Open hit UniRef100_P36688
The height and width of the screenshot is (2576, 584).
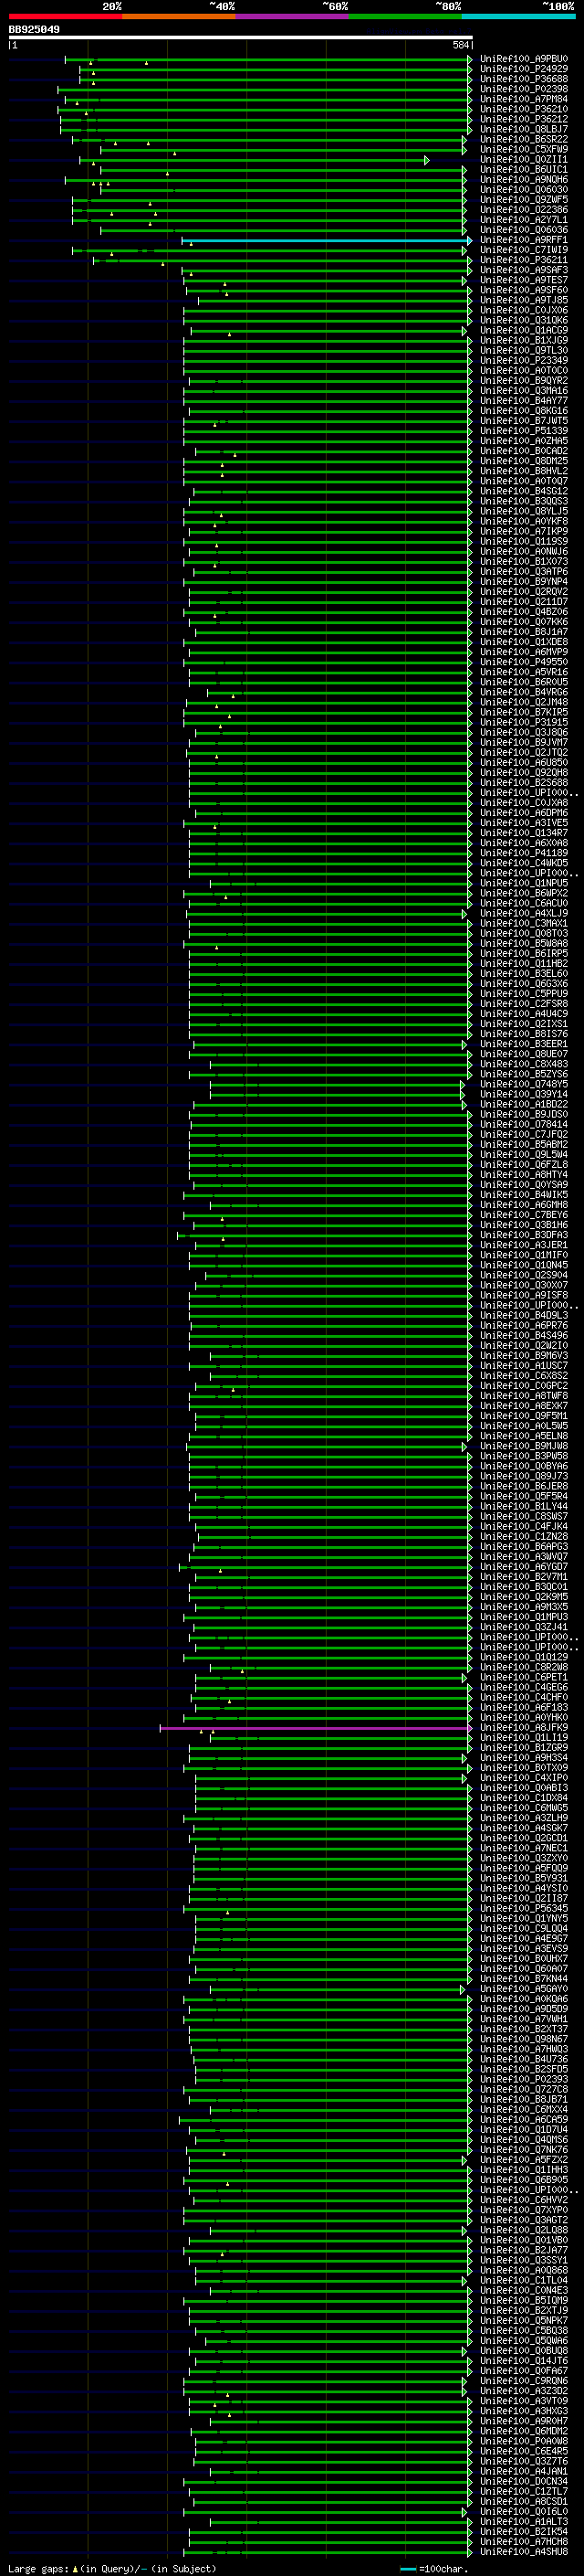(523, 79)
